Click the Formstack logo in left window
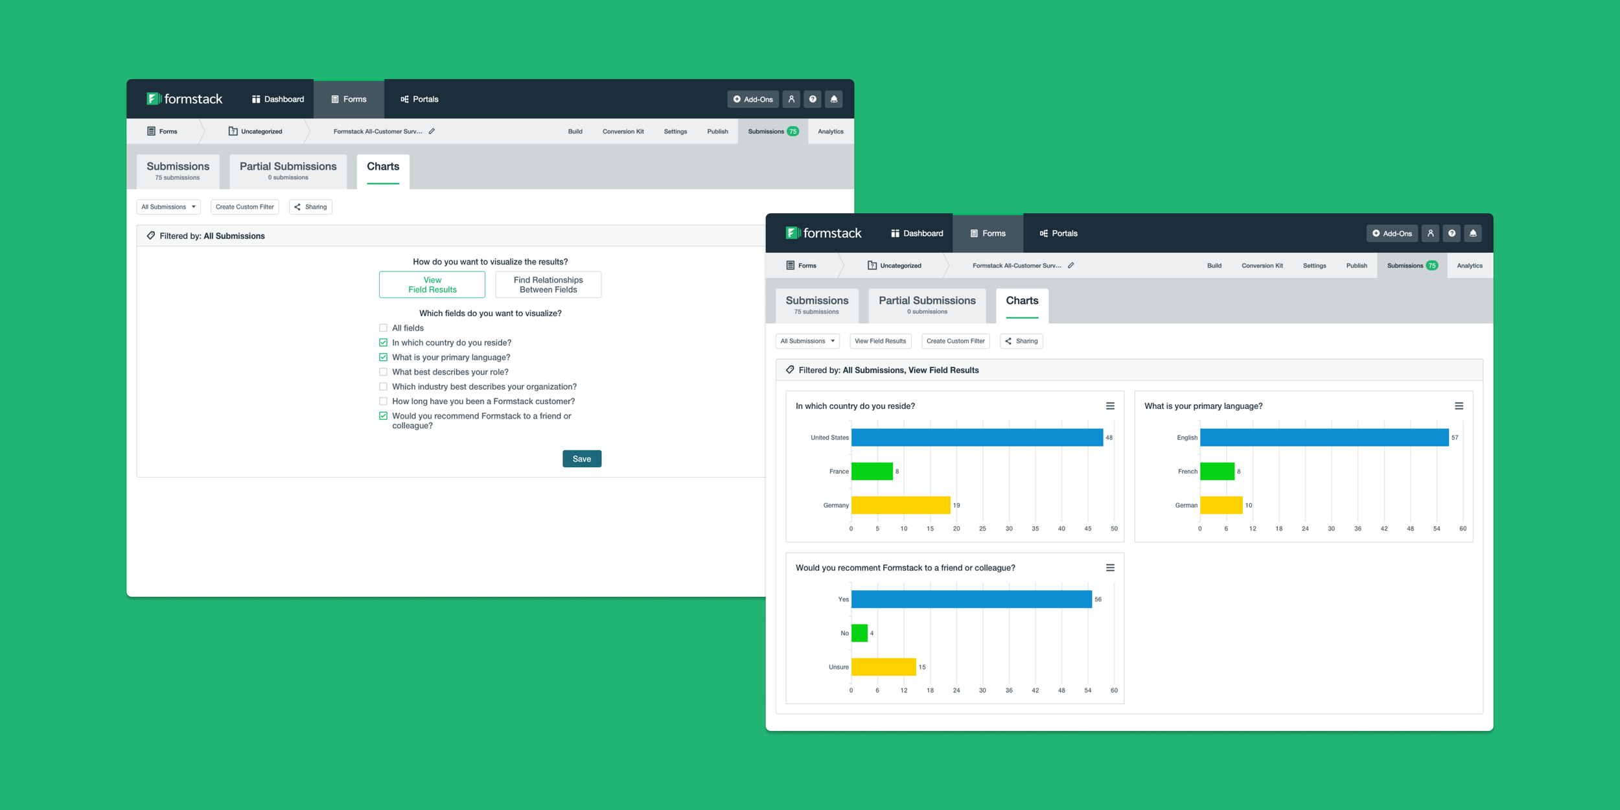This screenshot has width=1620, height=810. pyautogui.click(x=185, y=99)
